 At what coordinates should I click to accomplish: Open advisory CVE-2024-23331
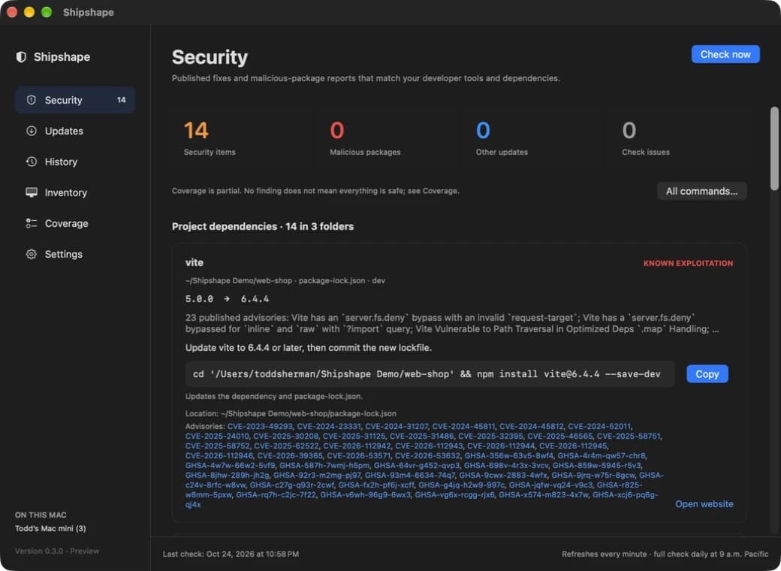[x=329, y=427]
